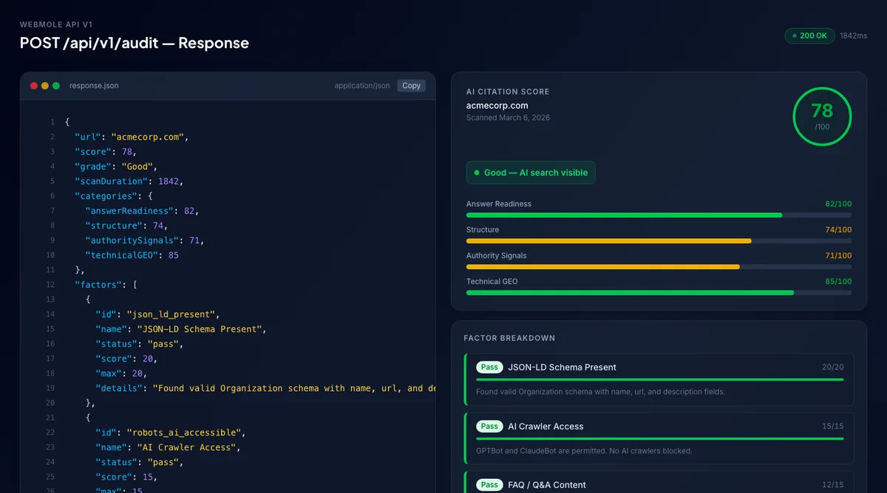Click the Pass badge next to JSON-LD Schema Present
The image size is (887, 493).
pos(489,367)
